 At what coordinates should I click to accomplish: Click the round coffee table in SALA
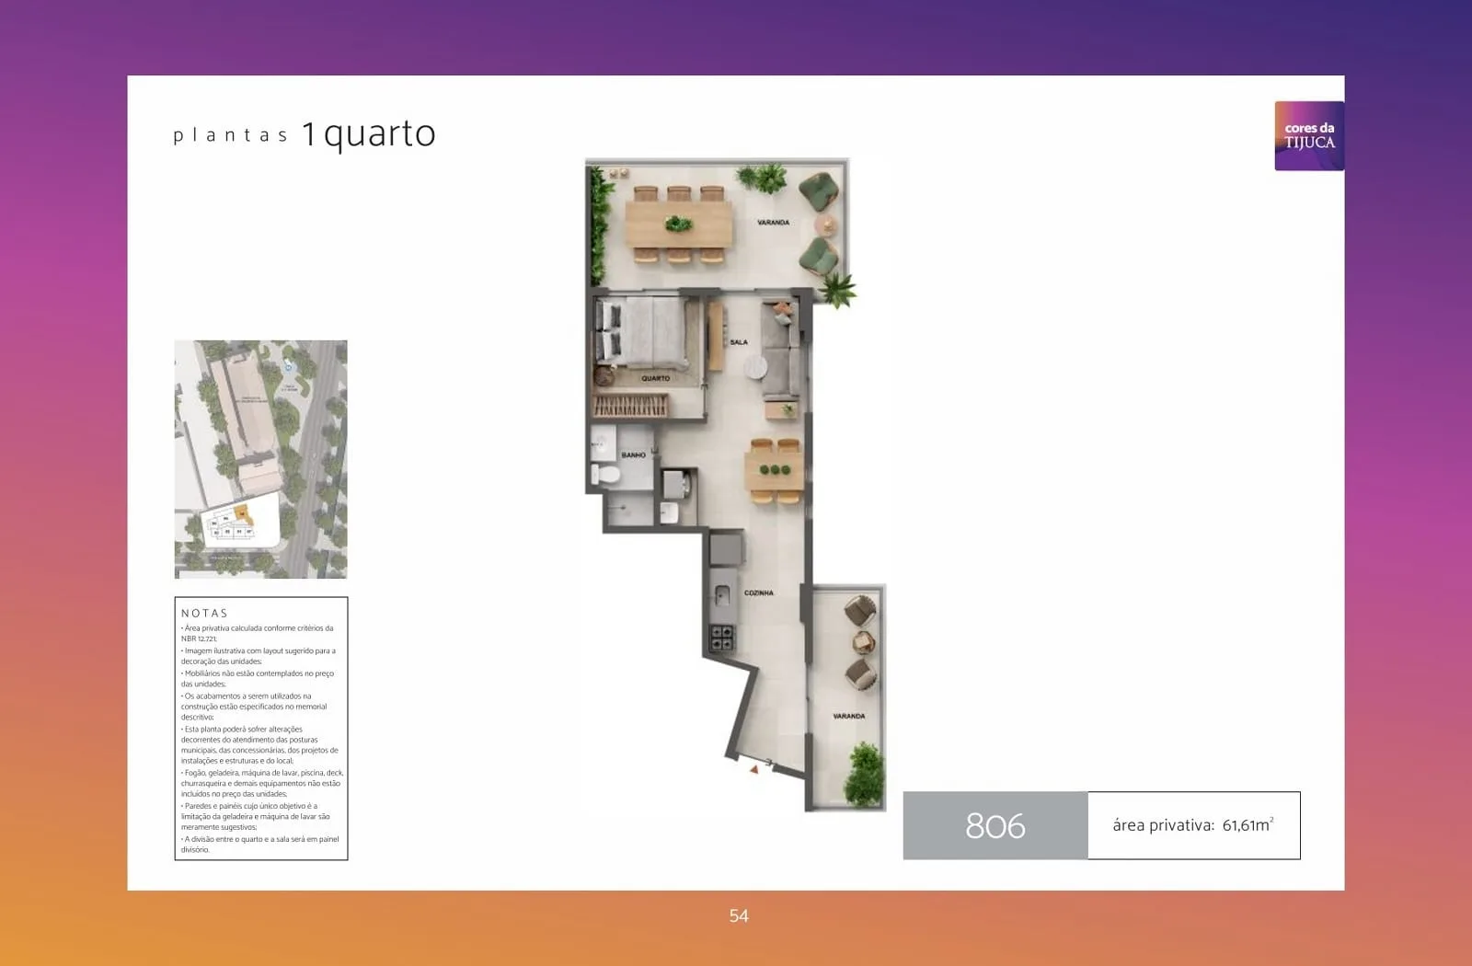755,368
